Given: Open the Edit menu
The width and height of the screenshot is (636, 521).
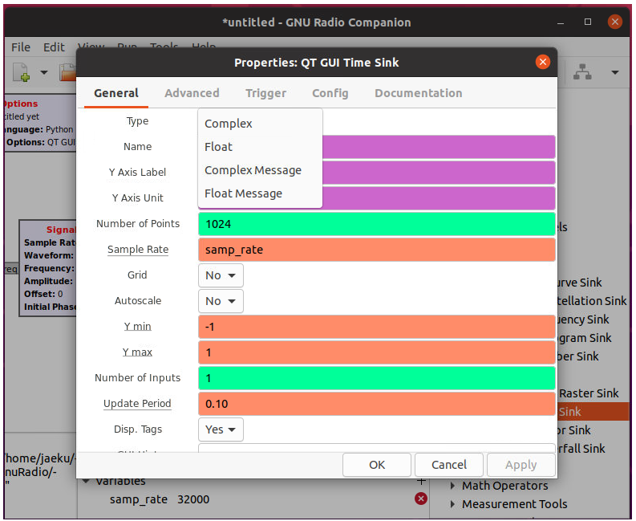Looking at the screenshot, I should (x=54, y=47).
